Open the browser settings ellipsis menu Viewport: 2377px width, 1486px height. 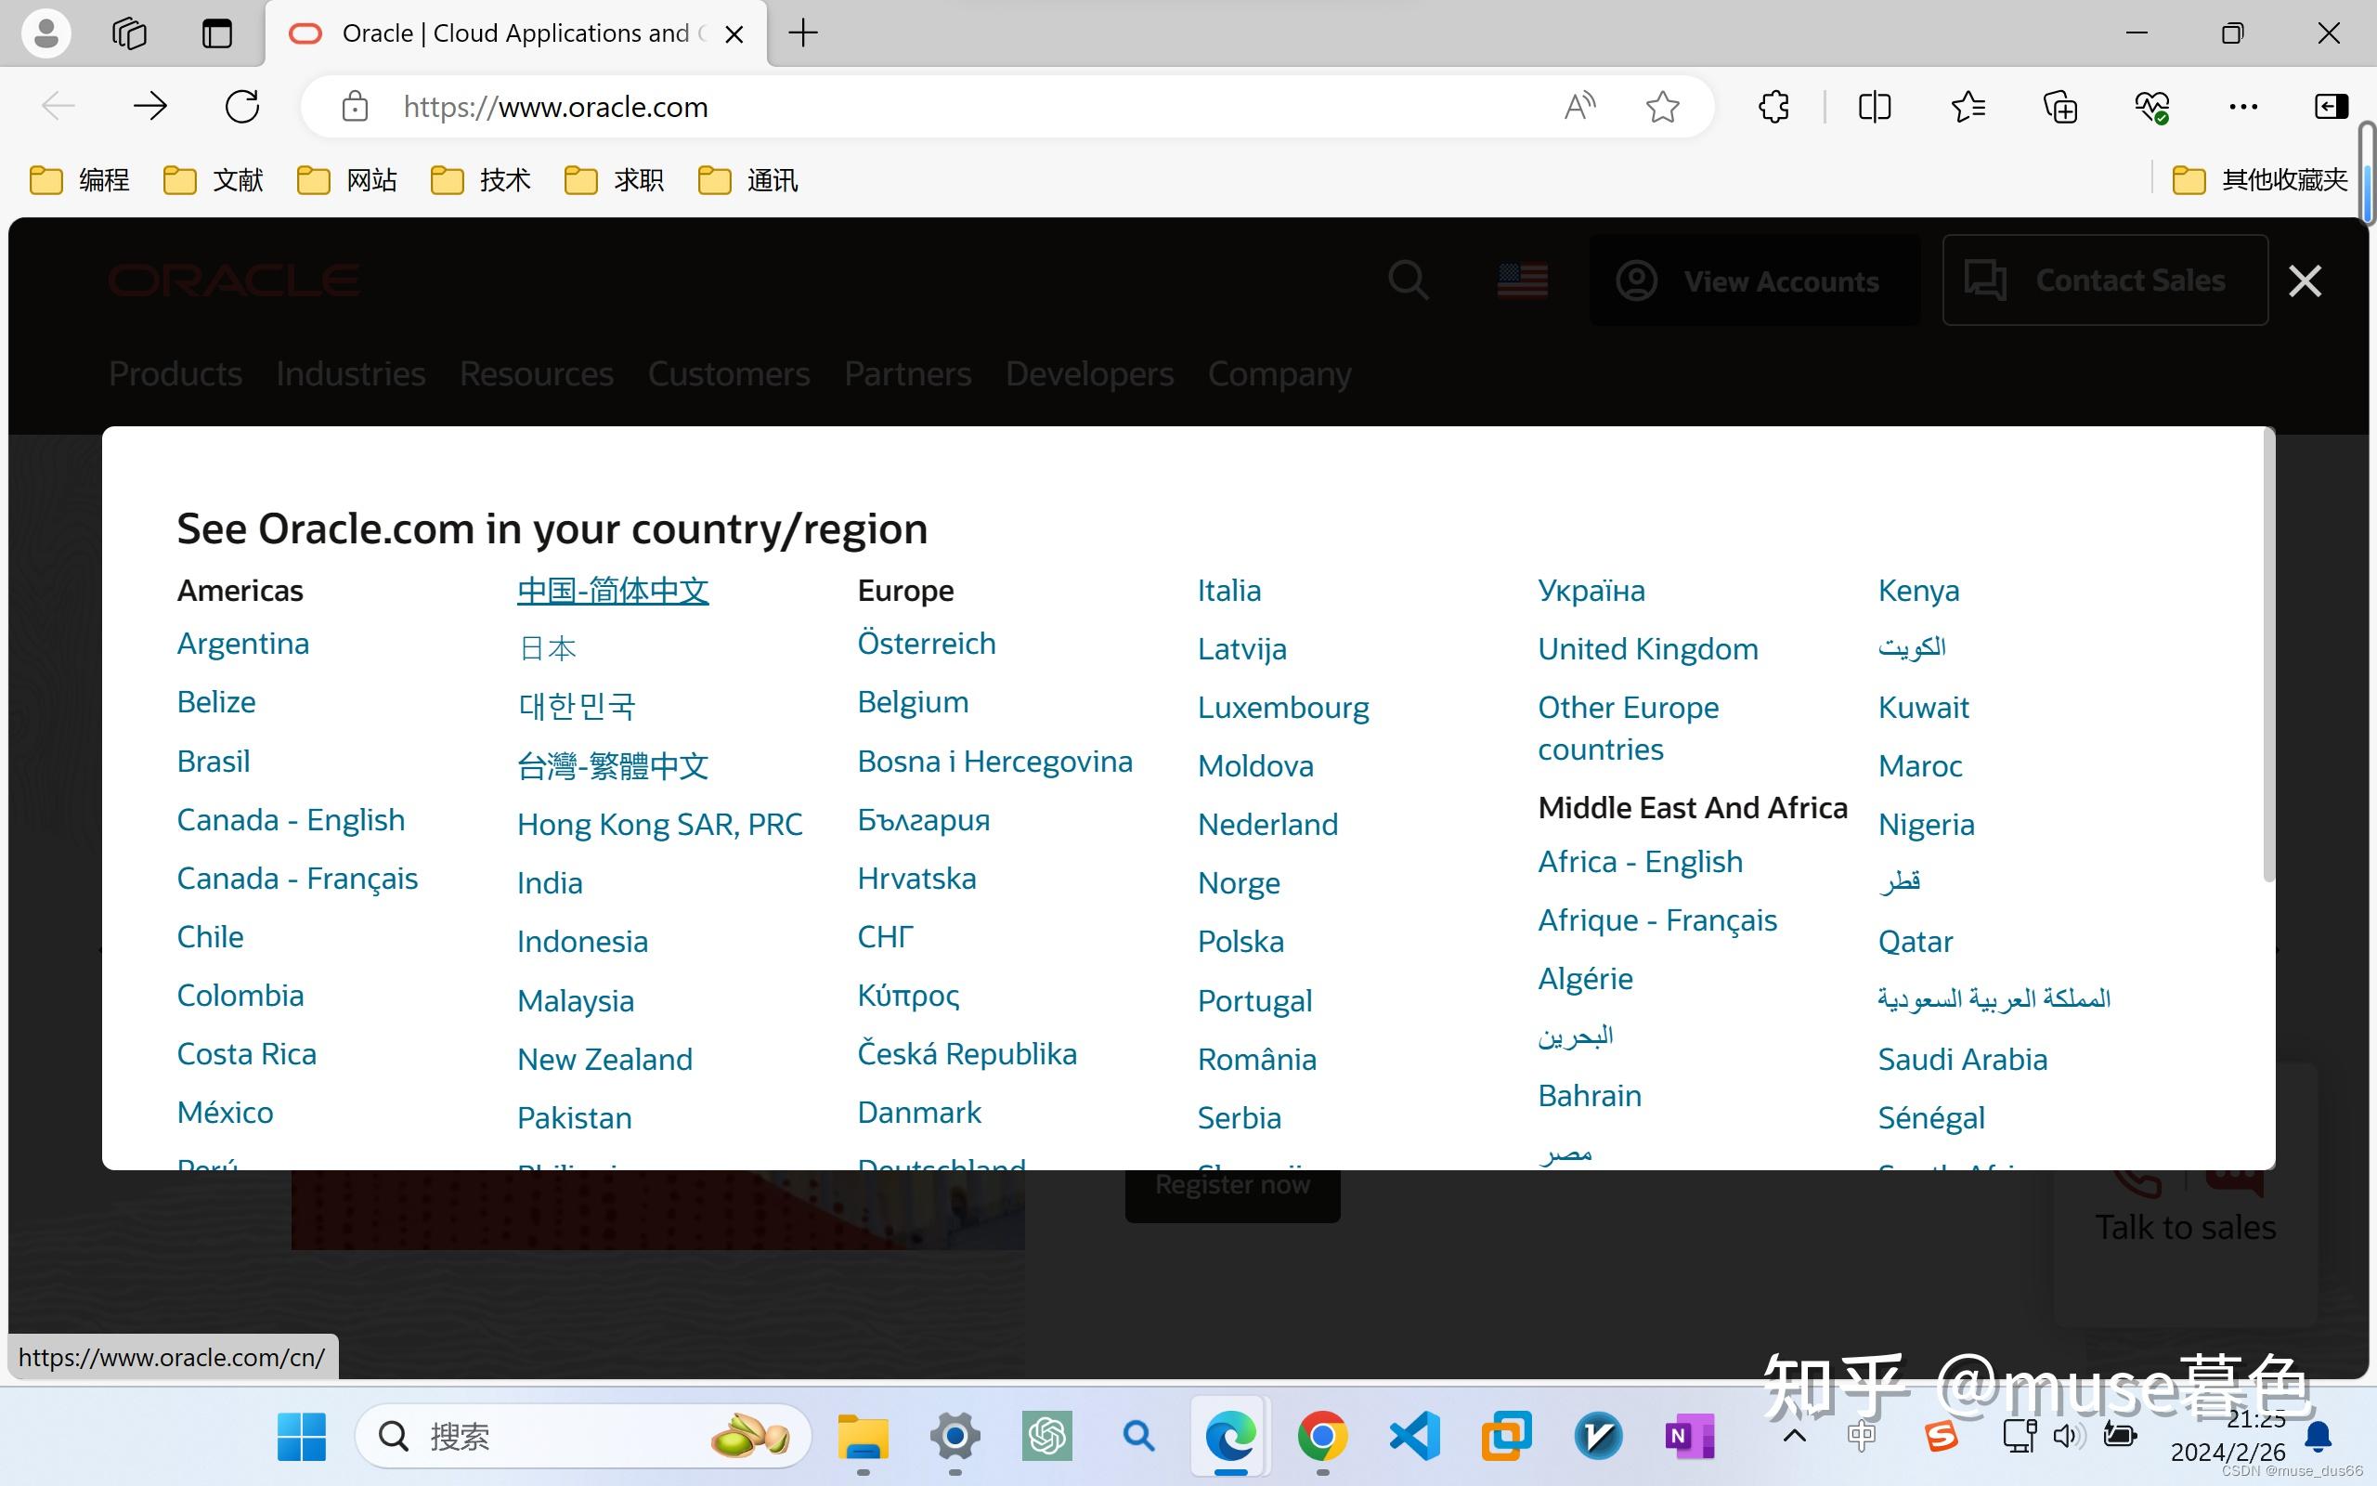click(x=2243, y=106)
